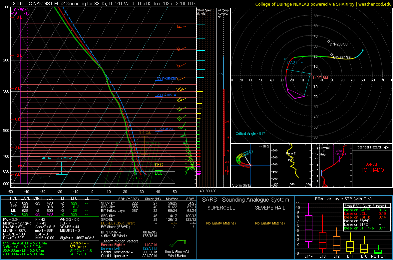Click the Bunkers Left = 122/31 kt line
Image resolution: width=393 pixels, height=260 pixels.
[129, 248]
